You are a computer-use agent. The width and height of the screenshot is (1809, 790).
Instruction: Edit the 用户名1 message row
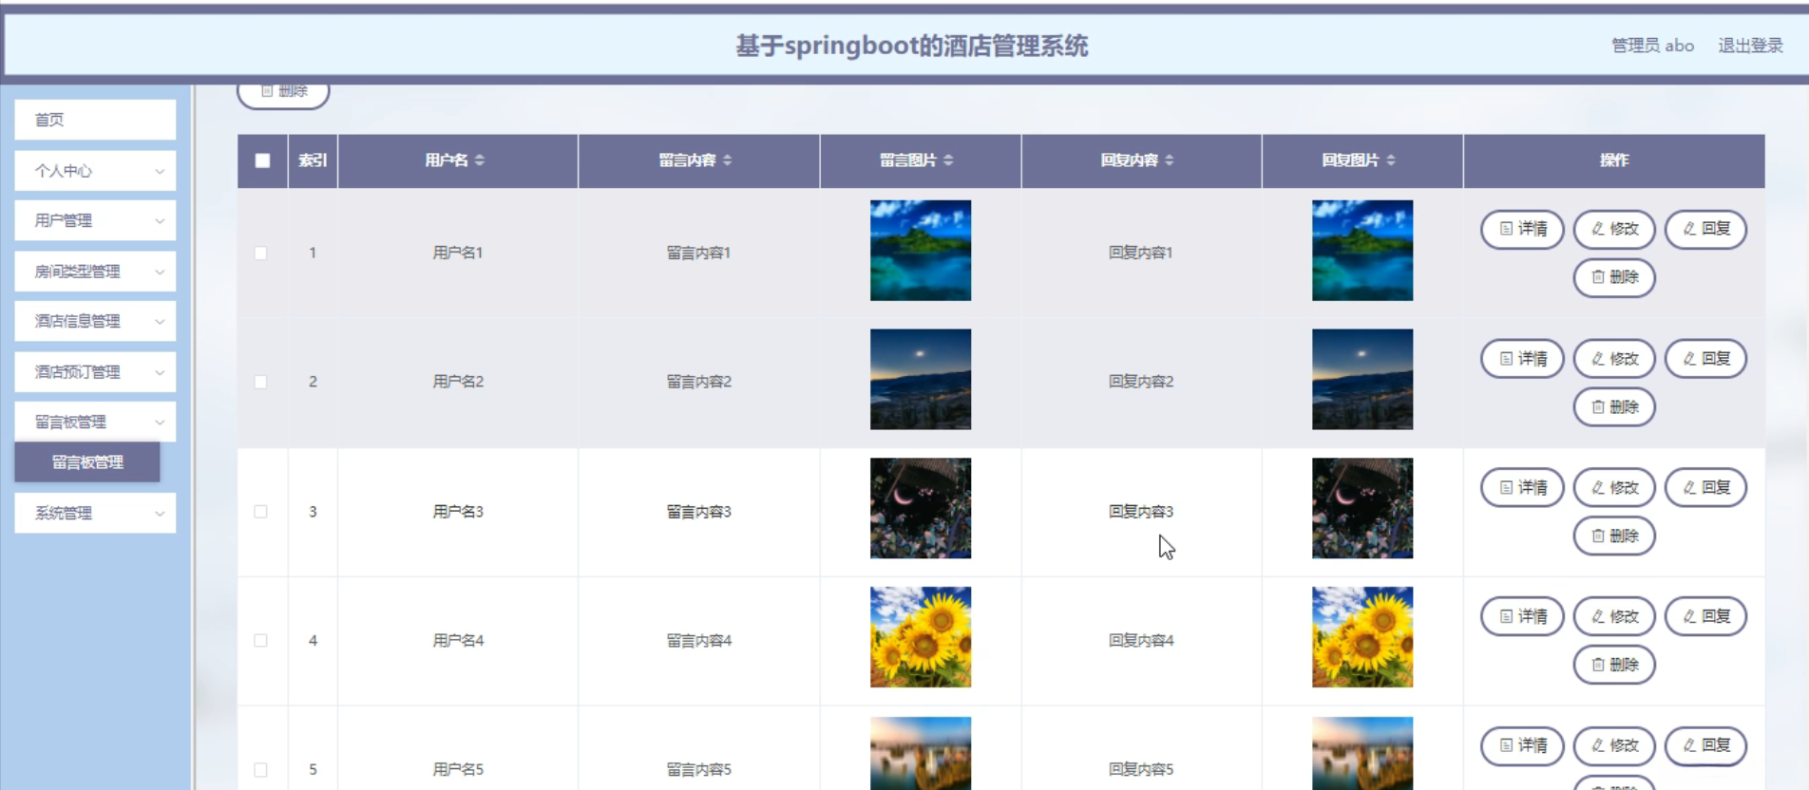point(1614,229)
